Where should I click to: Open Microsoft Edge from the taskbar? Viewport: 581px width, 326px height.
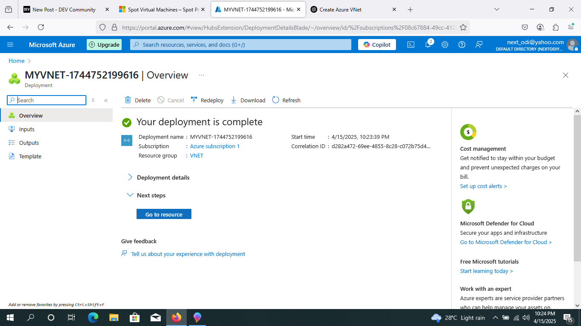point(93,318)
